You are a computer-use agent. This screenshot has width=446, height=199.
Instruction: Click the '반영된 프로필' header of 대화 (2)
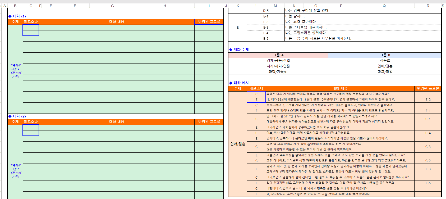(209, 122)
